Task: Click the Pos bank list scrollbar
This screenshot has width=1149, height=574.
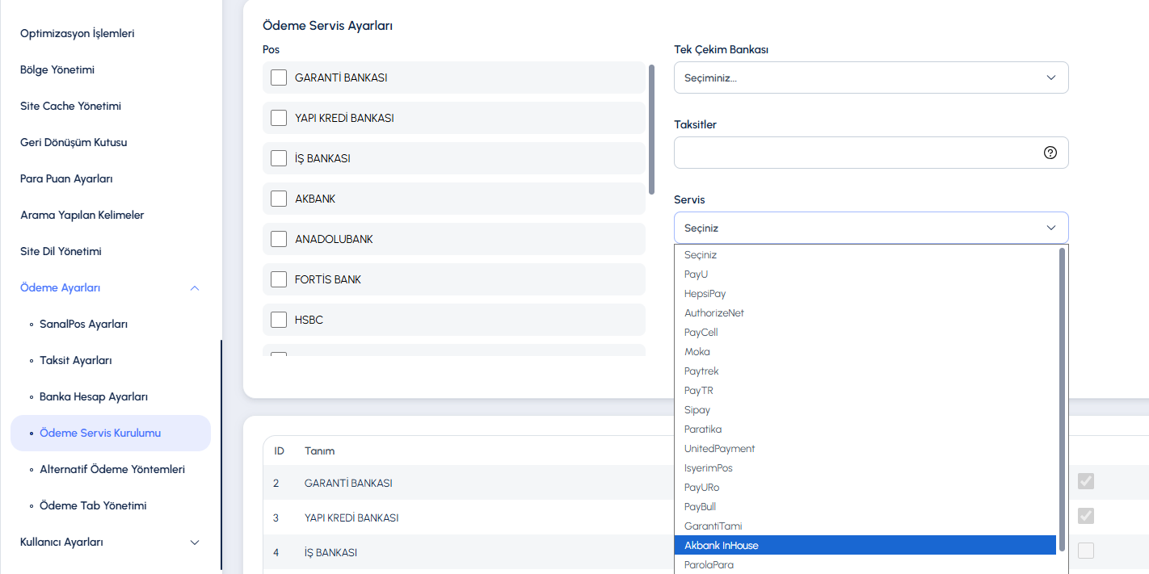Action: click(x=651, y=129)
